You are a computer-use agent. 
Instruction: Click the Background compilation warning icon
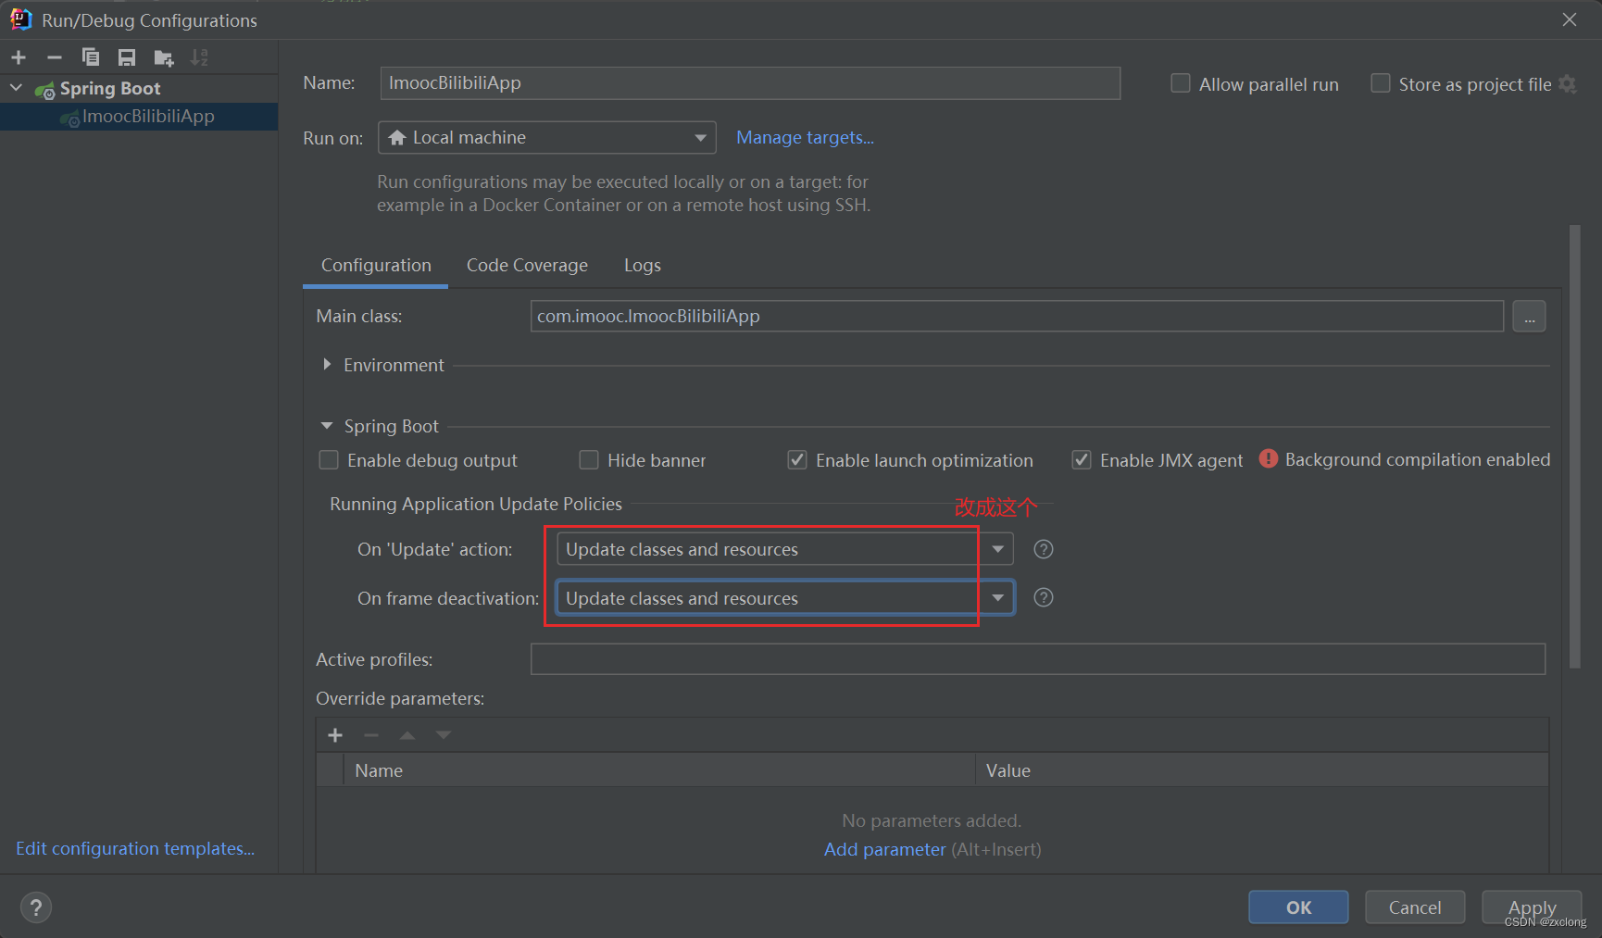click(x=1269, y=459)
